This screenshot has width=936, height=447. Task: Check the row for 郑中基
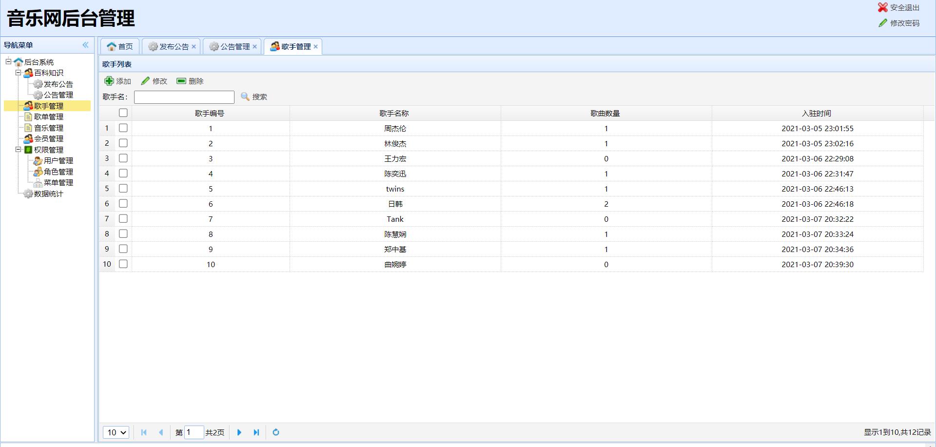pyautogui.click(x=123, y=249)
